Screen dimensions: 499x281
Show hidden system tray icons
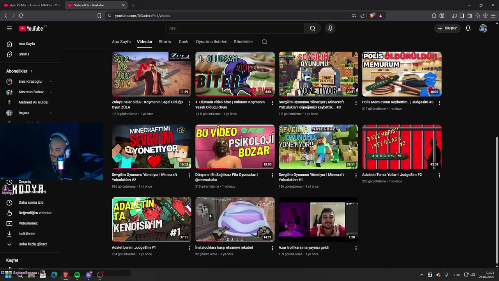pyautogui.click(x=421, y=275)
